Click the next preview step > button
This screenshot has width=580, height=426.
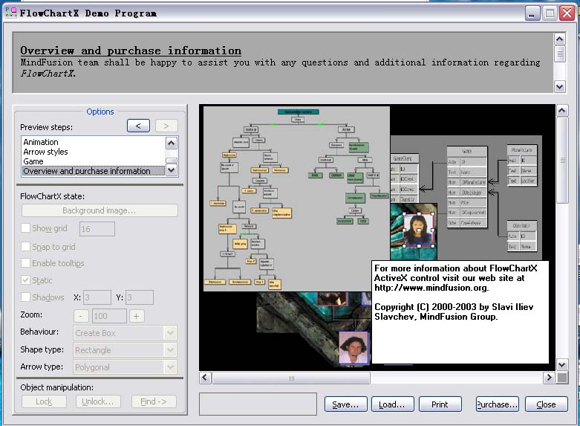pos(166,126)
